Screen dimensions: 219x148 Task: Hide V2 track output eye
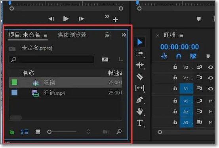tap(210, 78)
